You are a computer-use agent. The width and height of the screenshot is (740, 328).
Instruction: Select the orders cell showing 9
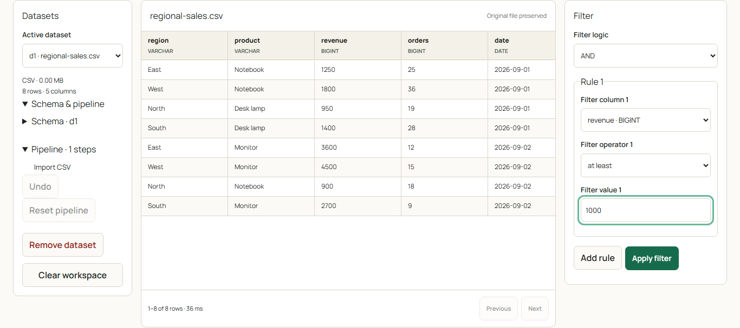click(445, 206)
